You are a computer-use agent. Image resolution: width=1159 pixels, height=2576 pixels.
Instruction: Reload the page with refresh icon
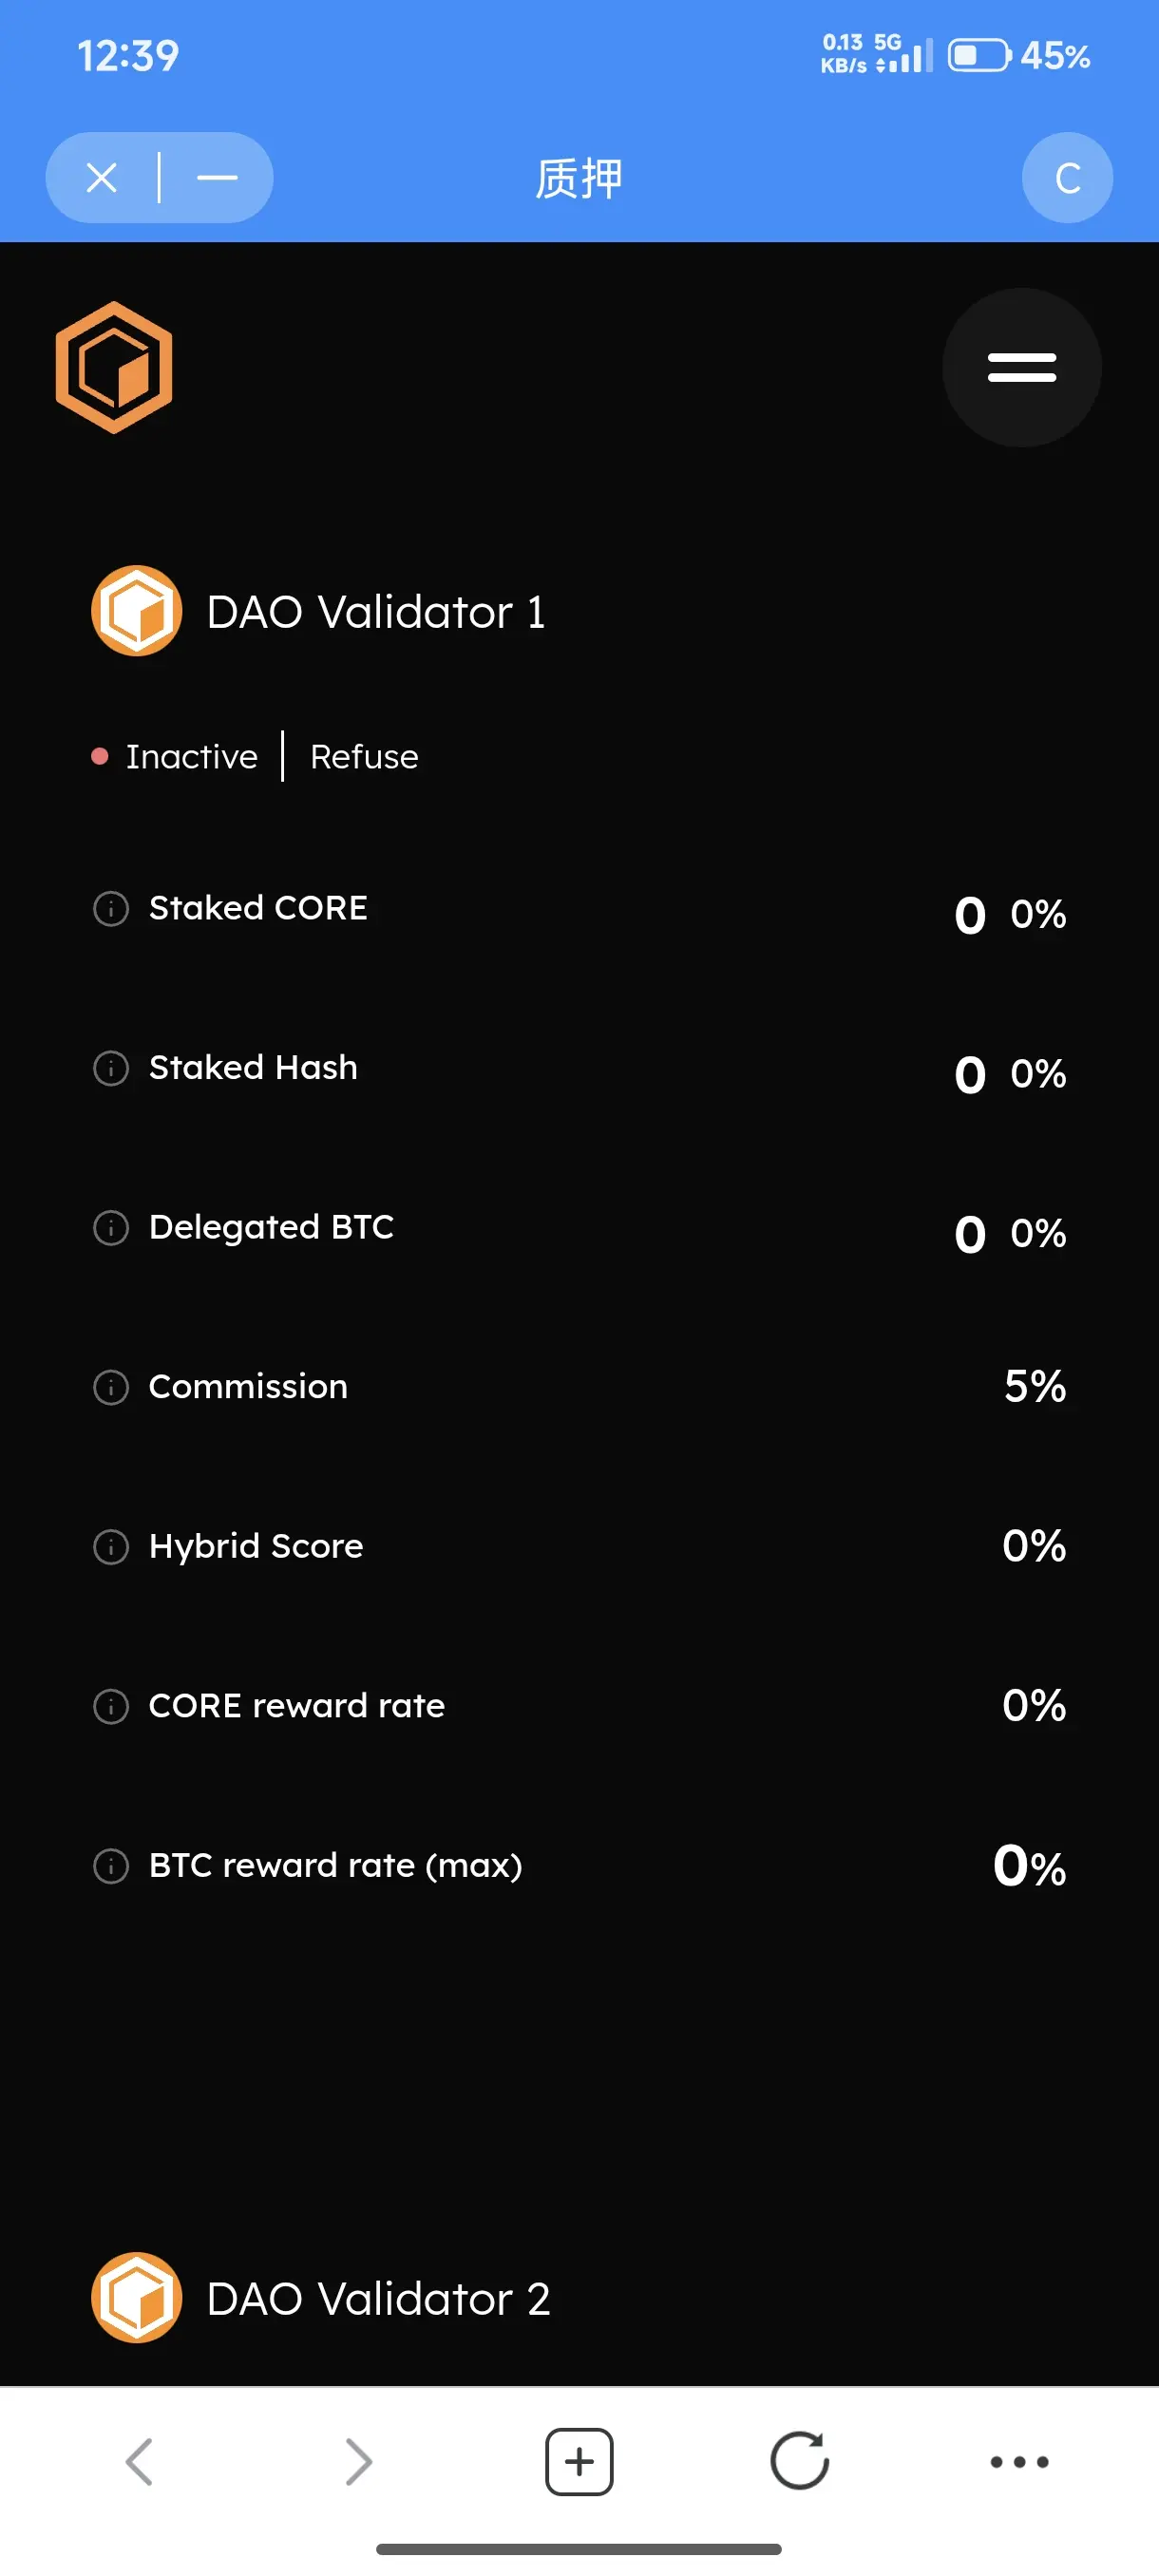point(799,2461)
